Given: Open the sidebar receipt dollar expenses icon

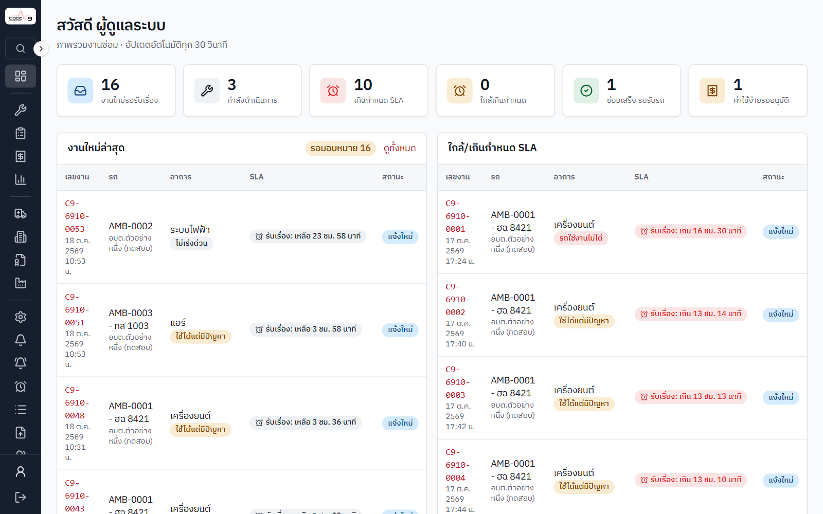Looking at the screenshot, I should pos(21,156).
